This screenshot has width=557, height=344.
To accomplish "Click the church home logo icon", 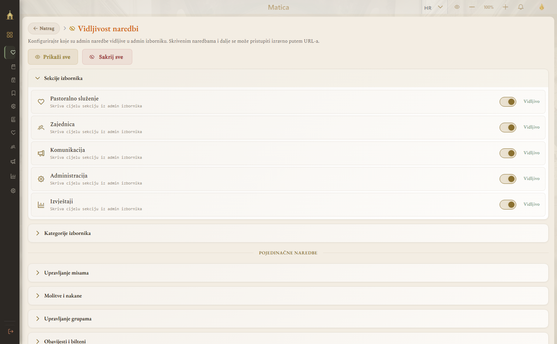I will click(x=10, y=15).
